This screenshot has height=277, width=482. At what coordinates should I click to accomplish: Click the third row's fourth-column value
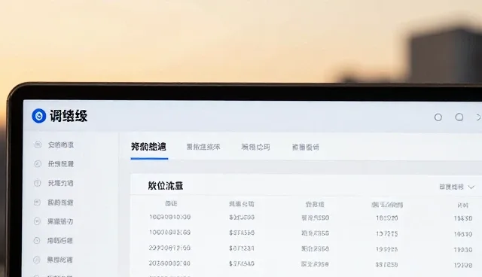pyautogui.click(x=386, y=249)
